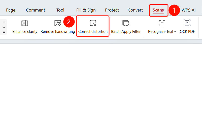Image resolution: width=202 pixels, height=113 pixels.
Task: Click the Batch Apply Filter icon
Action: [x=126, y=23]
